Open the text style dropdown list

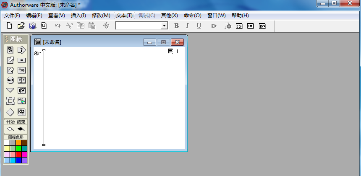coord(164,26)
